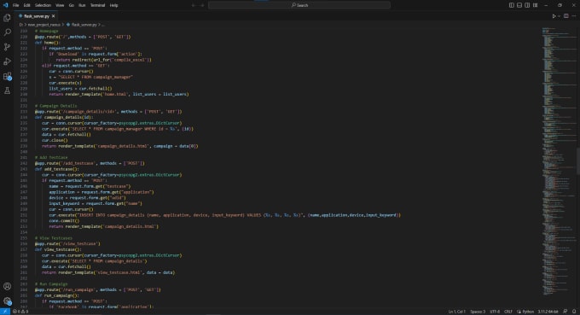Select the Python language mode status item
The width and height of the screenshot is (580, 315).
[525, 312]
